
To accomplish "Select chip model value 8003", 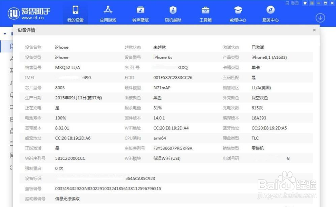I will pos(60,88).
